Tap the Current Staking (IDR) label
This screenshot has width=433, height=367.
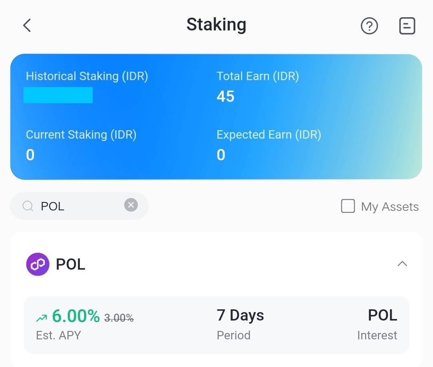[x=81, y=135]
